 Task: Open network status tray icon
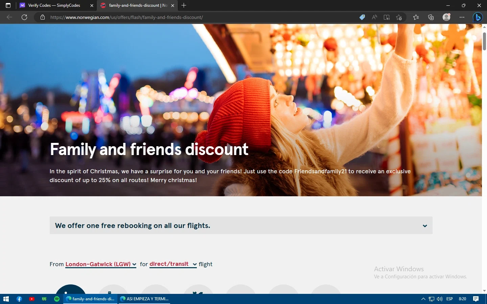pyautogui.click(x=432, y=299)
